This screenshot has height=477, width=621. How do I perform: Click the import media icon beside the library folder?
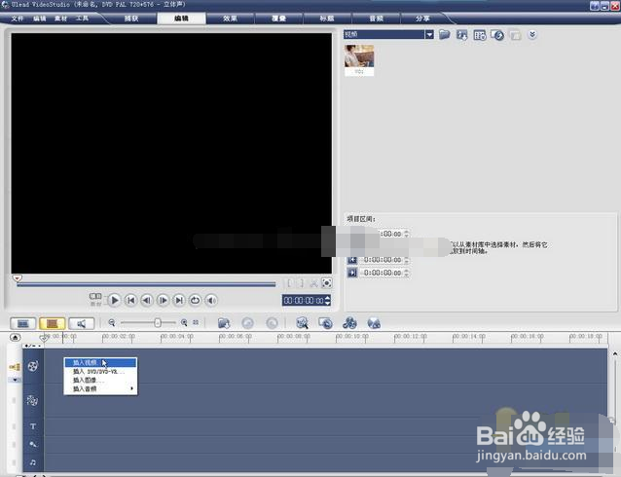(461, 35)
